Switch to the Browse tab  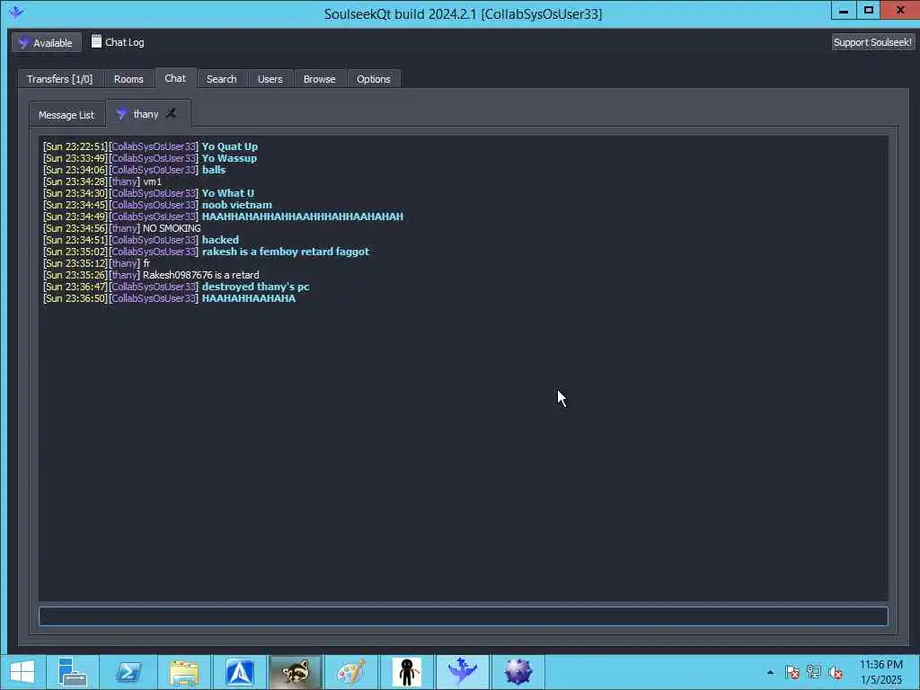[320, 79]
